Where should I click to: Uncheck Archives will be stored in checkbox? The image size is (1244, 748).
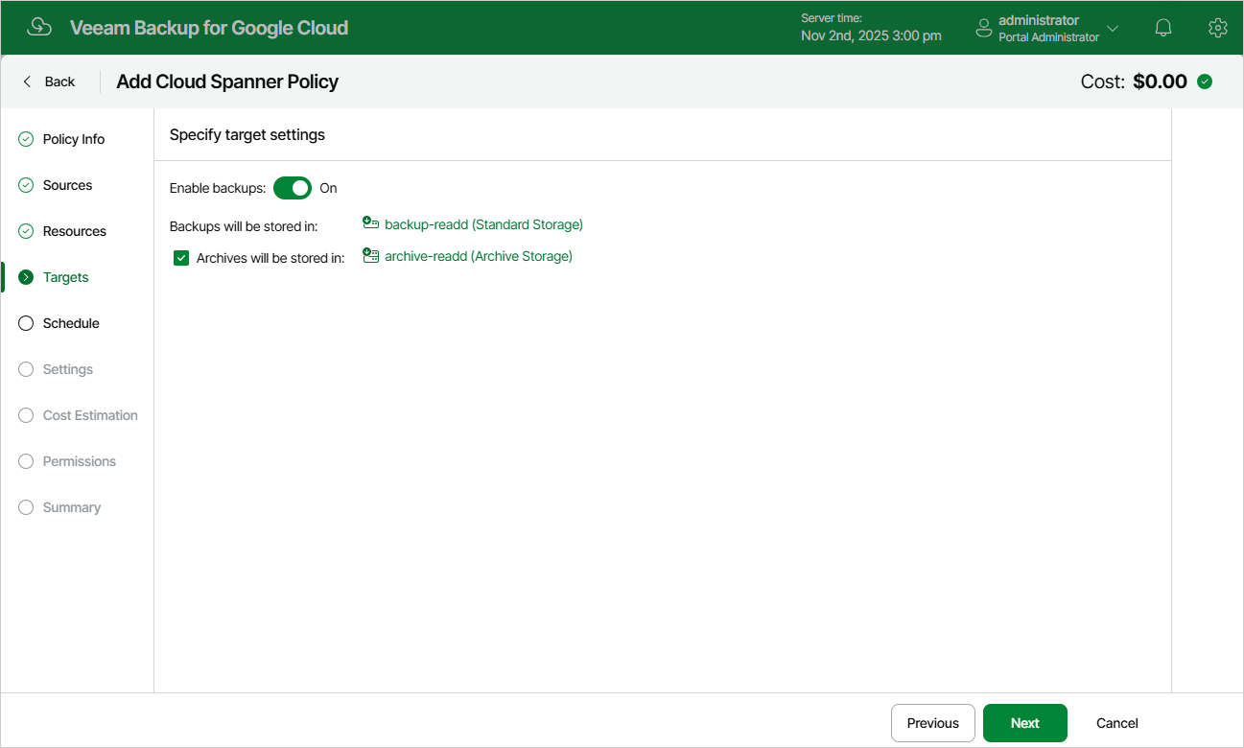[x=181, y=258]
